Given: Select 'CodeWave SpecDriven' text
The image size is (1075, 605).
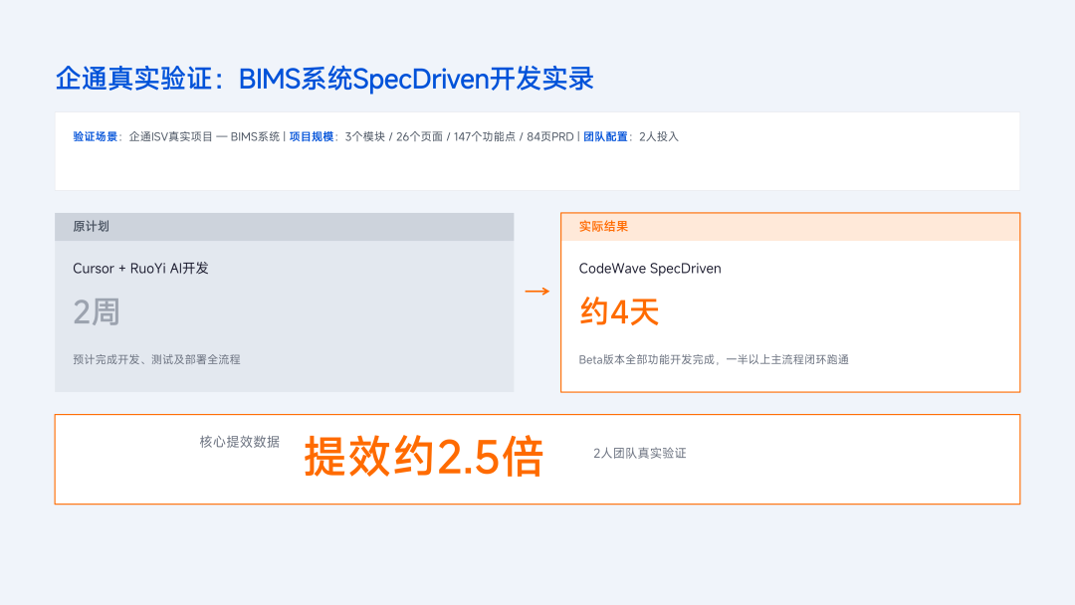Looking at the screenshot, I should coord(650,268).
